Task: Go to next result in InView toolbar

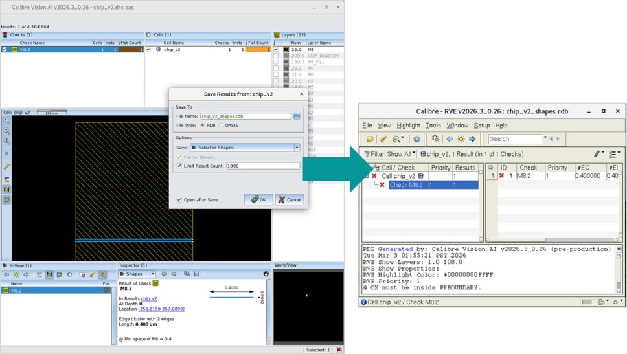Action: pos(27,274)
